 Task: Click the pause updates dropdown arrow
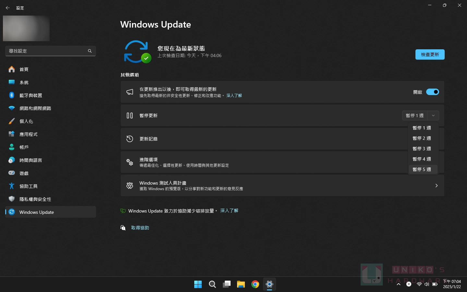pos(433,116)
